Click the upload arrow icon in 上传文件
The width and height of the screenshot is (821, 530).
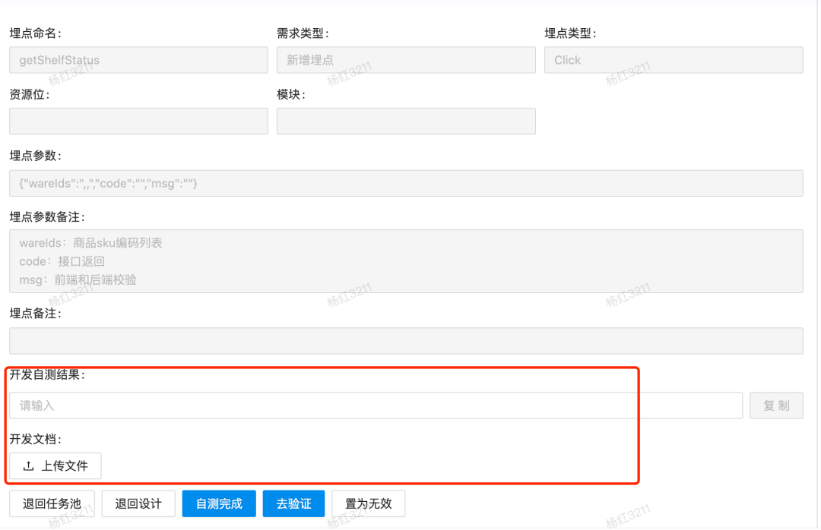pyautogui.click(x=29, y=465)
